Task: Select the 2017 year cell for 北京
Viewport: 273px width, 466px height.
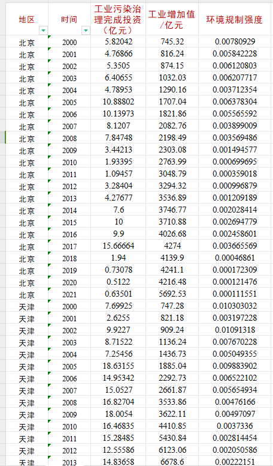Action: point(69,247)
